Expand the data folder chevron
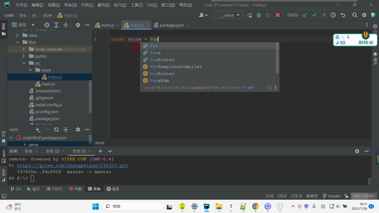This screenshot has width=379, height=213. point(17,35)
